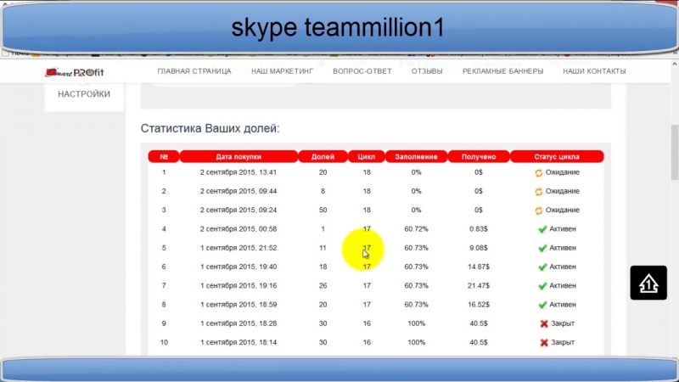This screenshot has width=679, height=382.
Task: Click cycle value 16 in row 10
Action: click(x=367, y=342)
